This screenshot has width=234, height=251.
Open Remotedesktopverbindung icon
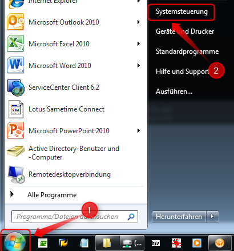[x=17, y=174]
